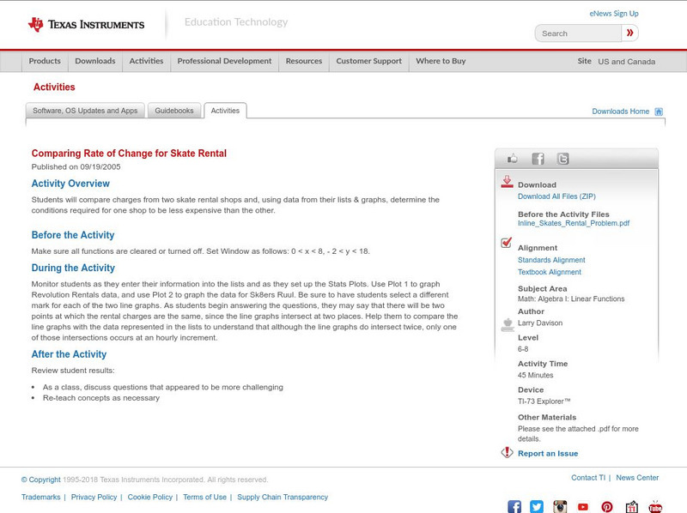687x513 pixels.
Task: Click the TI-73 Explorer device text
Action: pyautogui.click(x=544, y=401)
